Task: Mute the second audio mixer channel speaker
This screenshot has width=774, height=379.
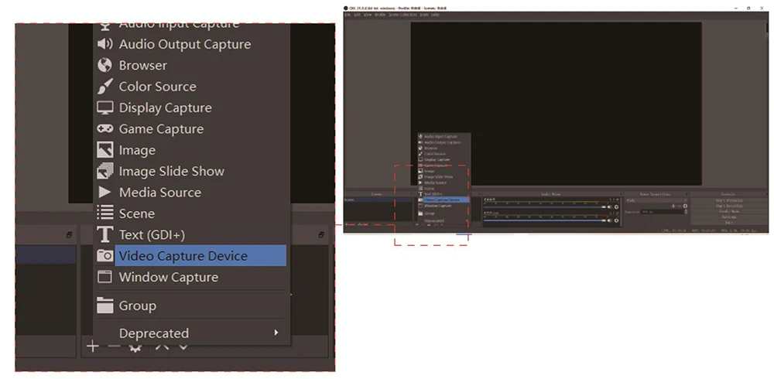Action: 610,221
